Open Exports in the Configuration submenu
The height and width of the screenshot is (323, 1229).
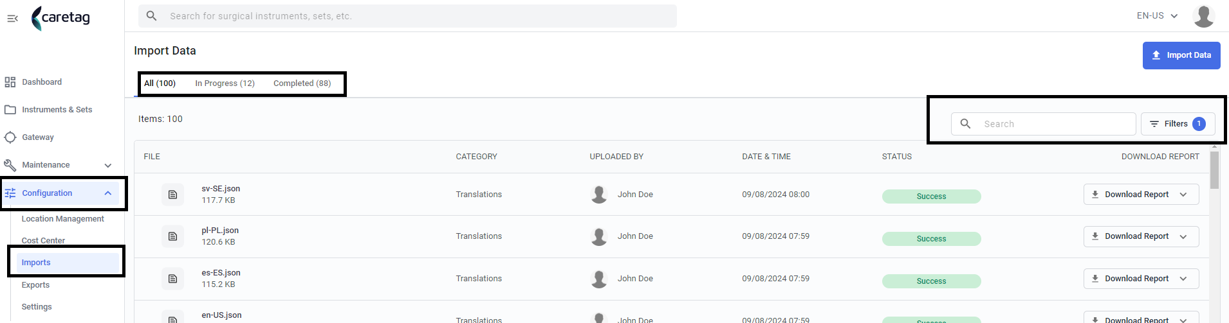point(35,285)
